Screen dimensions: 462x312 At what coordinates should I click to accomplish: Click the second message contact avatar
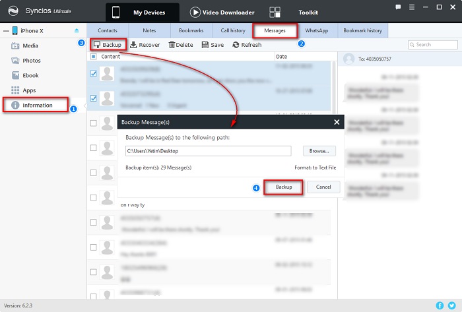pos(107,98)
